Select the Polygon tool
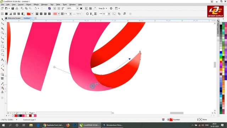The image size is (227, 128). 2,55
